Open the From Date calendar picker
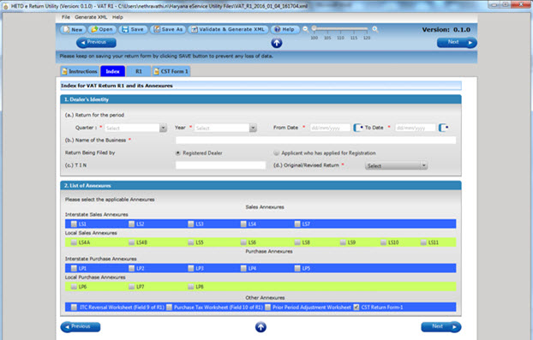 357,128
